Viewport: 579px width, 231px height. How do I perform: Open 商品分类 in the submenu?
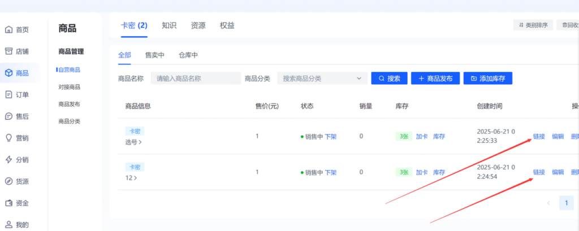click(x=70, y=121)
